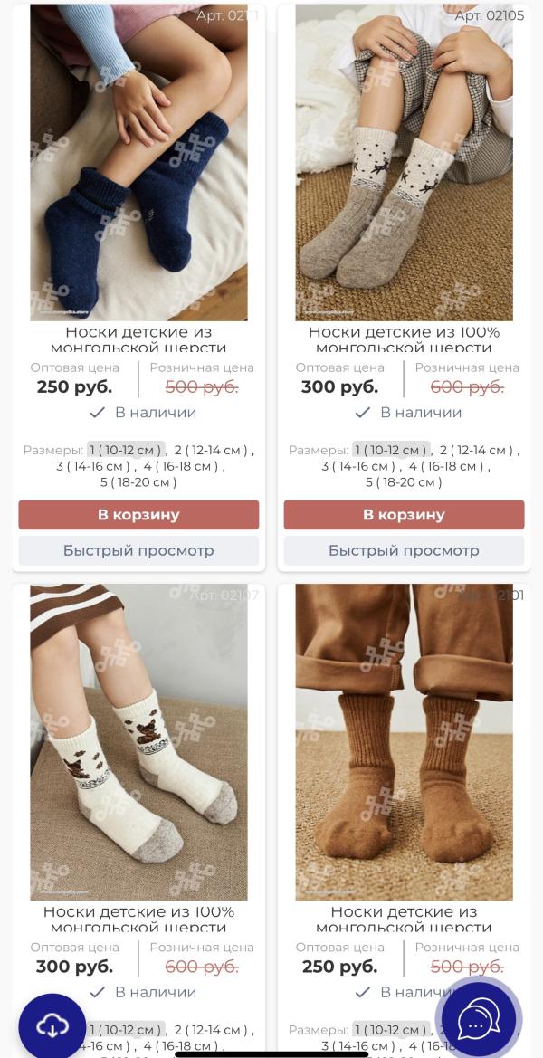This screenshot has width=543, height=1058.
Task: Open brown ribbed socks product photo
Action: pos(404,742)
